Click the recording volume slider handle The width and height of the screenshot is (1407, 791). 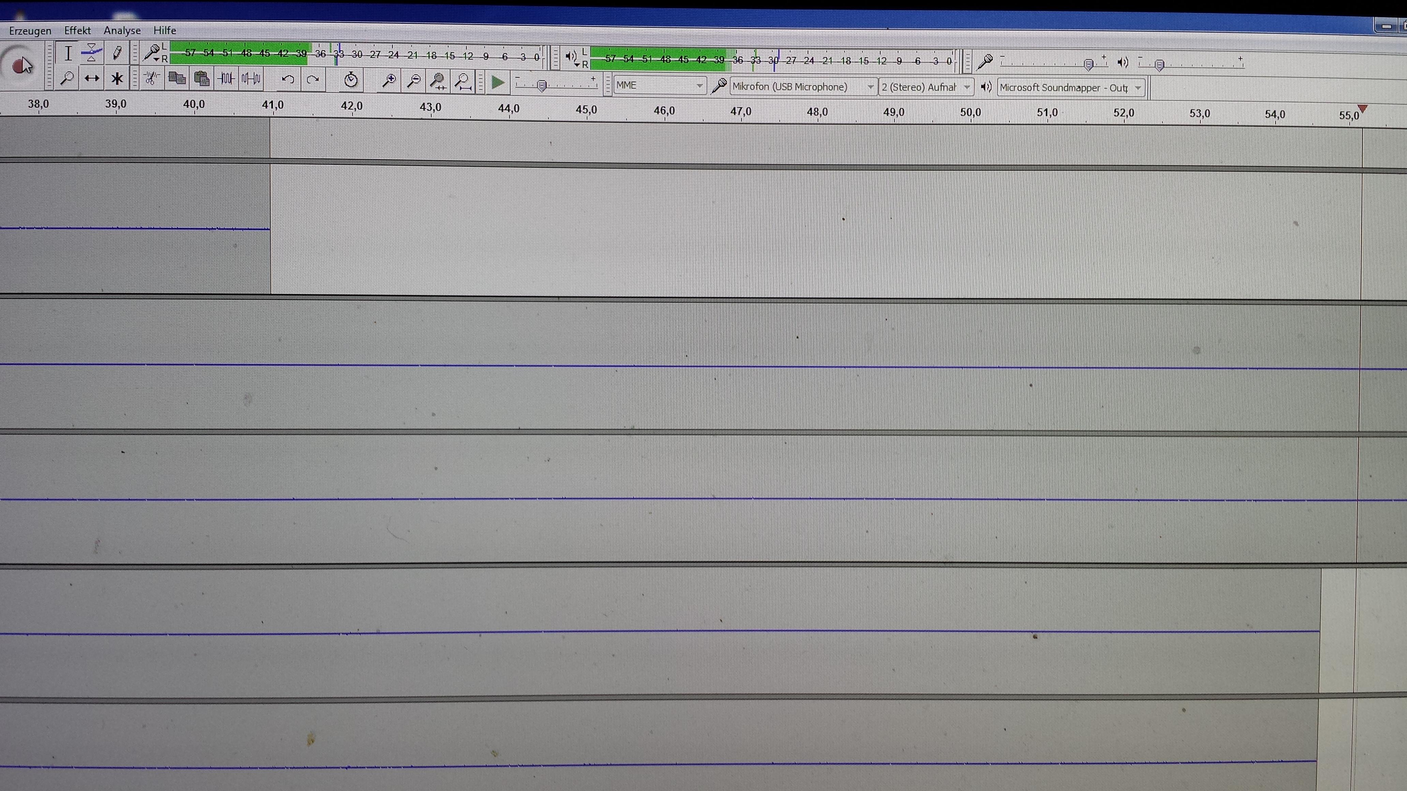[1088, 65]
